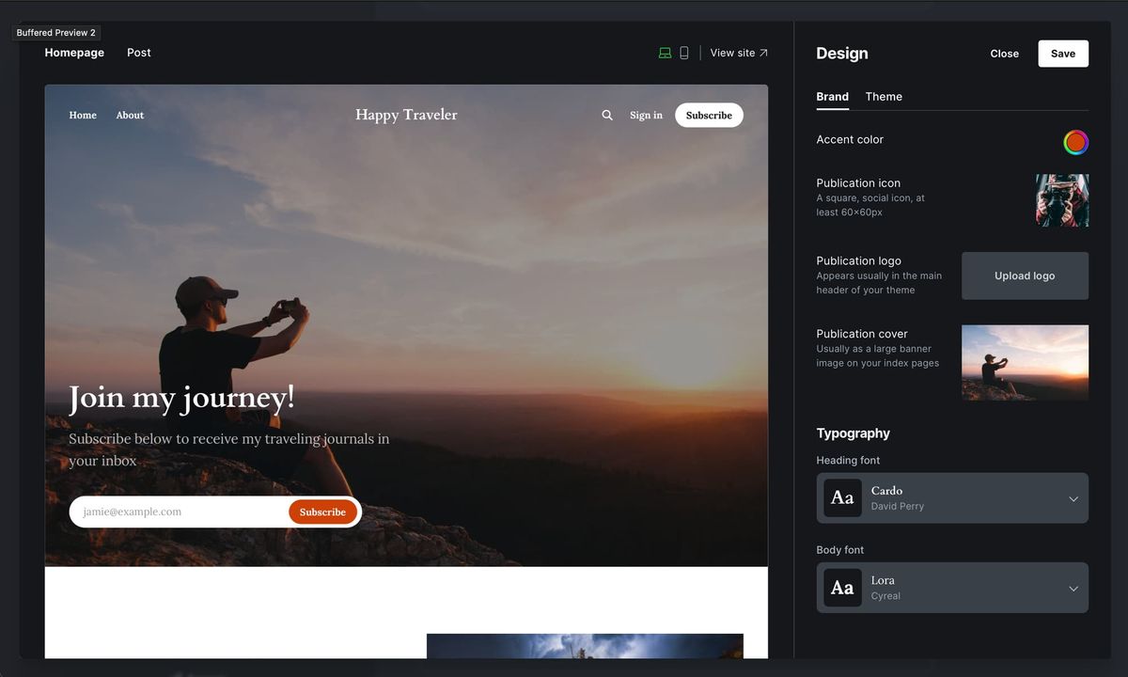Viewport: 1128px width, 677px height.
Task: Open the accent color picker
Action: tap(1075, 142)
